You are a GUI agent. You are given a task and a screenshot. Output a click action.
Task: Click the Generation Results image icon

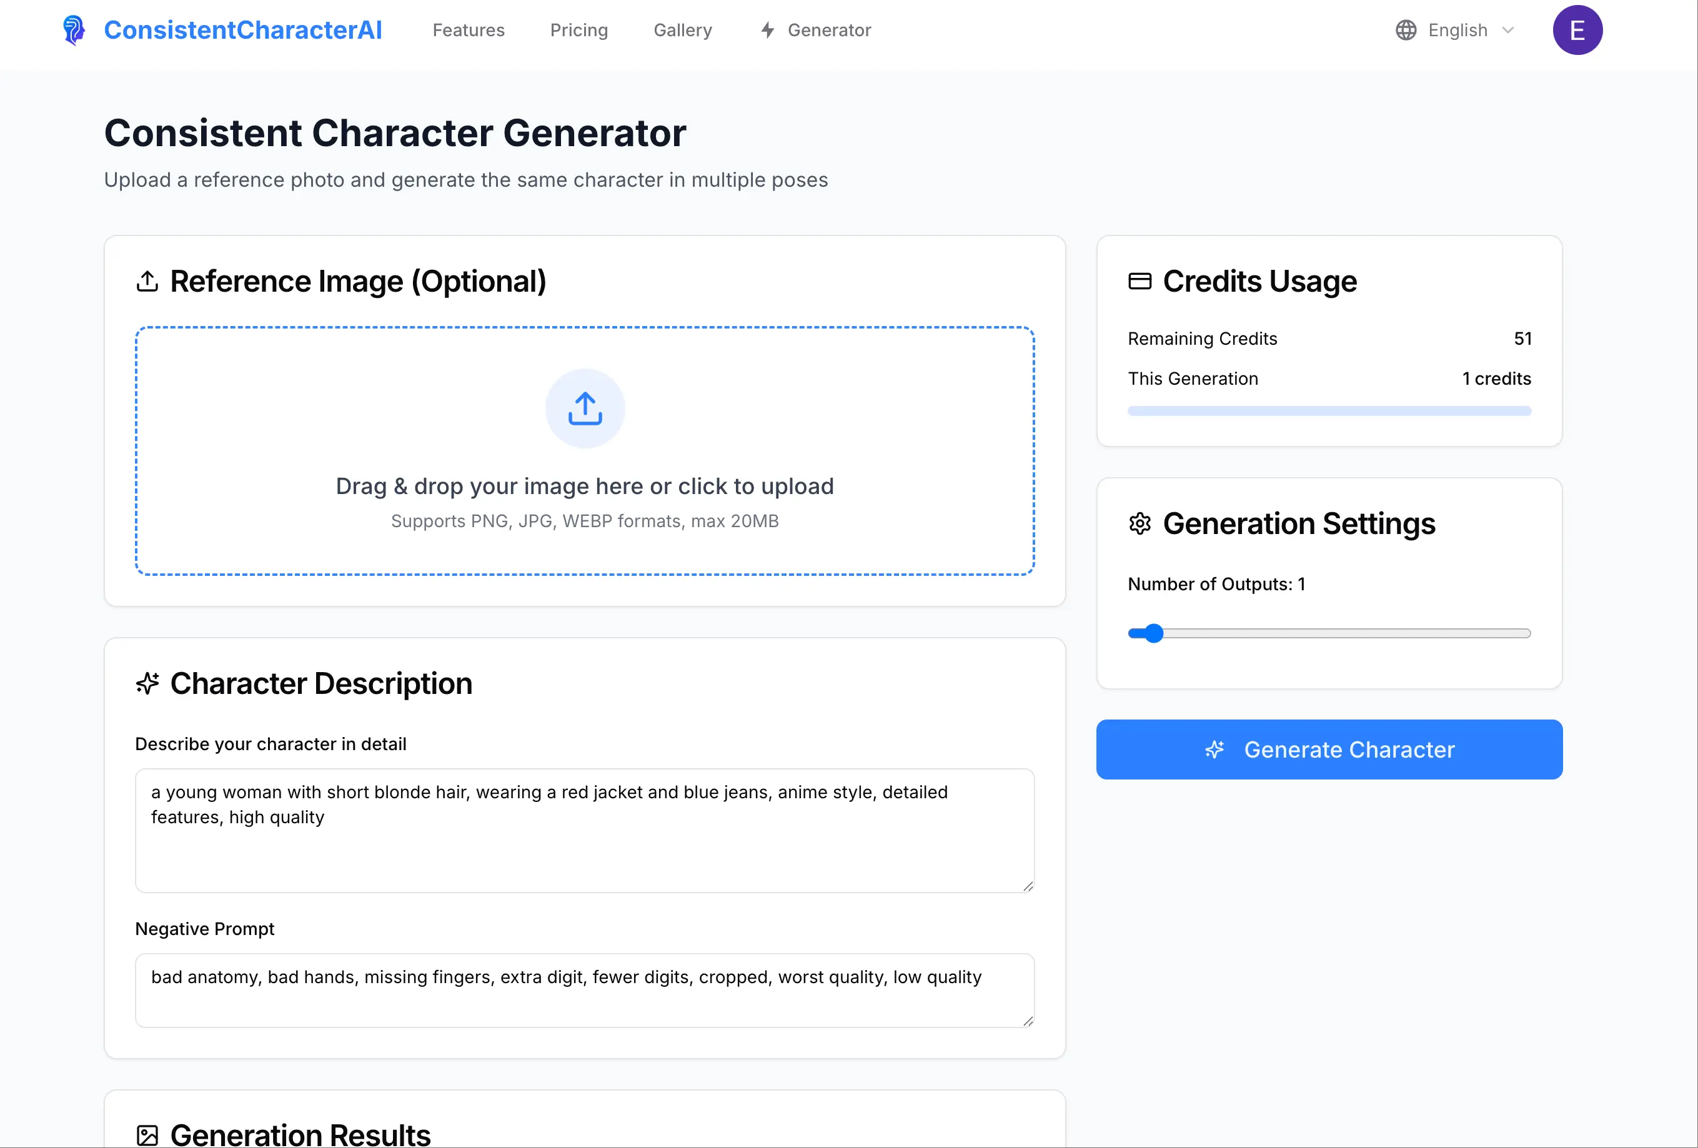click(x=147, y=1135)
